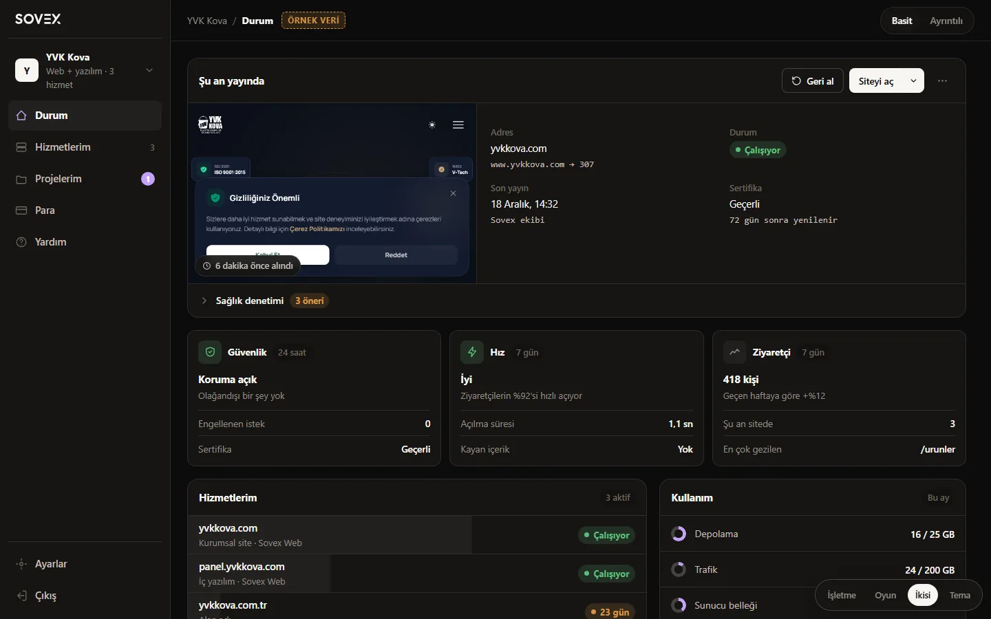Click the Çerez Politikamızı link
Screen dimensions: 991x619
click(317, 229)
